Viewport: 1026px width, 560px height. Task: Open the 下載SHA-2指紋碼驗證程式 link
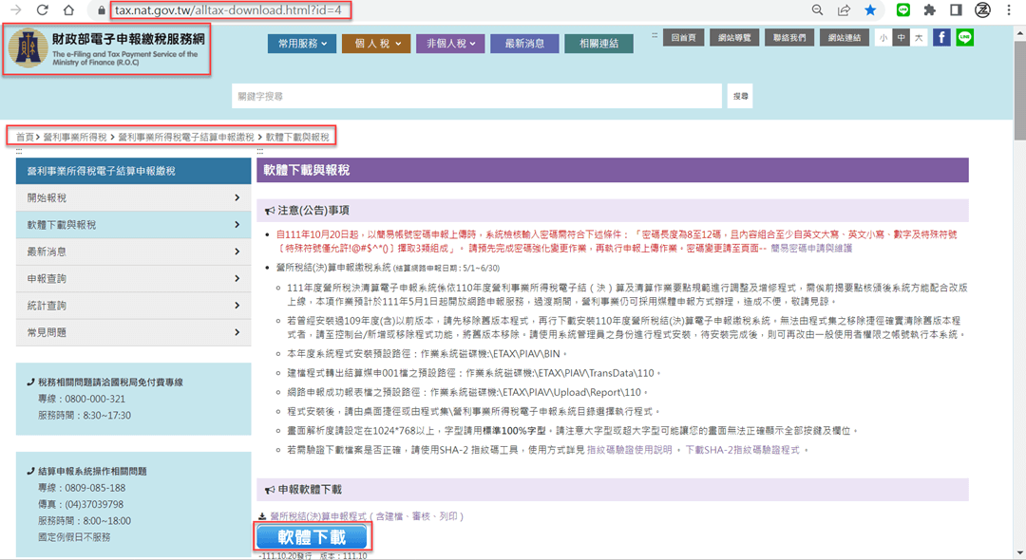pyautogui.click(x=742, y=450)
